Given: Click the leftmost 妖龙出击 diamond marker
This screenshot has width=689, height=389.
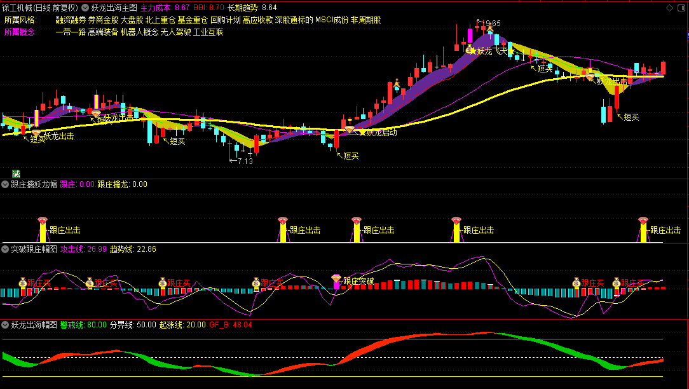Looking at the screenshot, I should pos(36,133).
